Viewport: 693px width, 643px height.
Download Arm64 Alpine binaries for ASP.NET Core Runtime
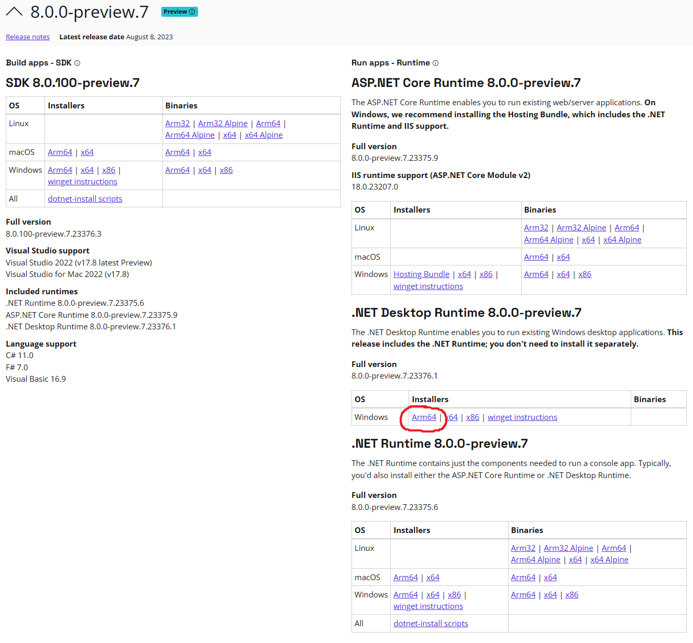548,239
